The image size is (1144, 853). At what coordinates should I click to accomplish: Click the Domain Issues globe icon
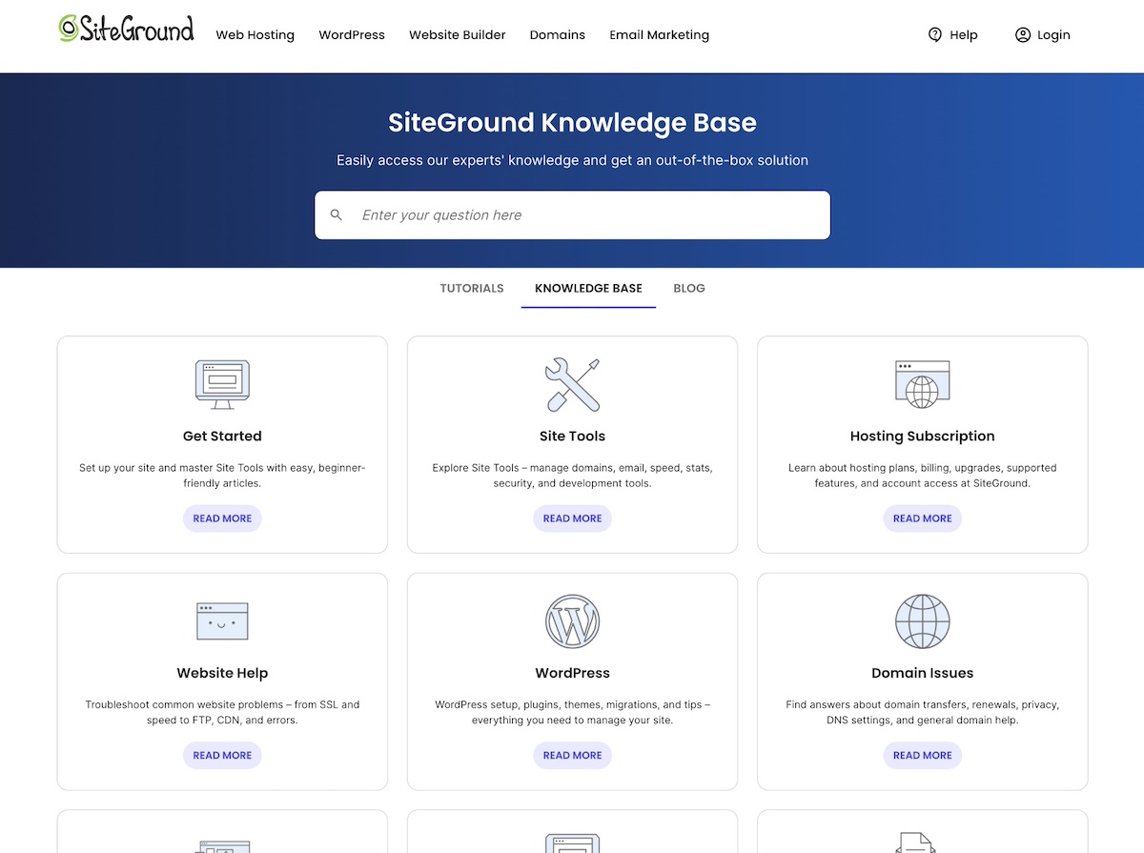tap(922, 621)
